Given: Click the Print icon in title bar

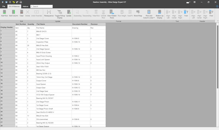Looking at the screenshot, I should tap(21, 2).
